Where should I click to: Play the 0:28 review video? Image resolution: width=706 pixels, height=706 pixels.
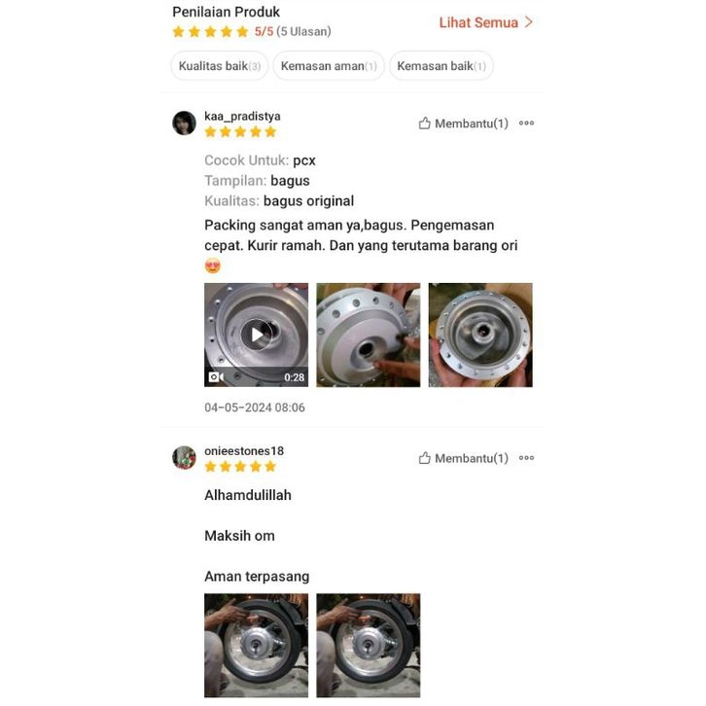(256, 335)
